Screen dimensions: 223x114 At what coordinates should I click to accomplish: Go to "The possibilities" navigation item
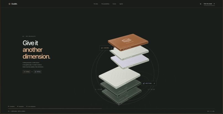pos(105,4)
